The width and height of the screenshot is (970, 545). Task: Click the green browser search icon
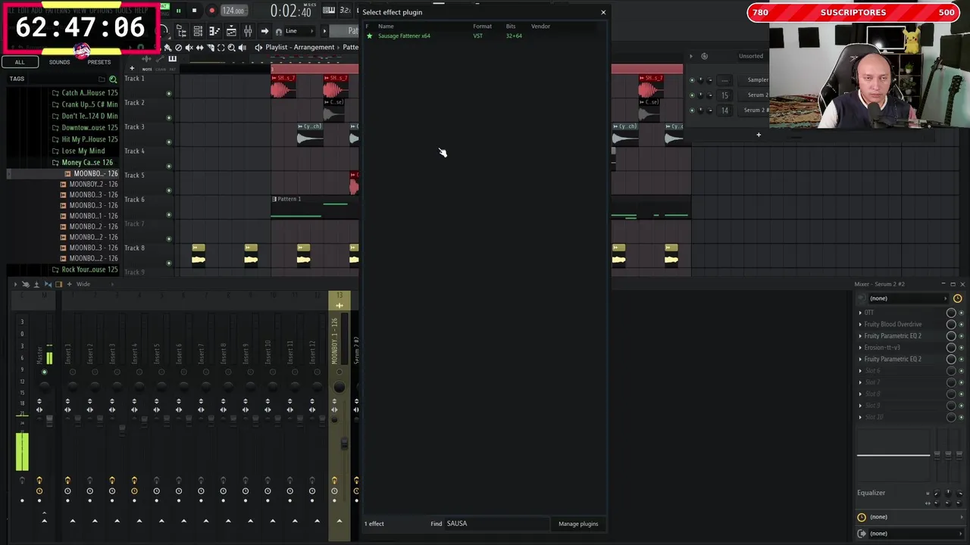(x=113, y=79)
